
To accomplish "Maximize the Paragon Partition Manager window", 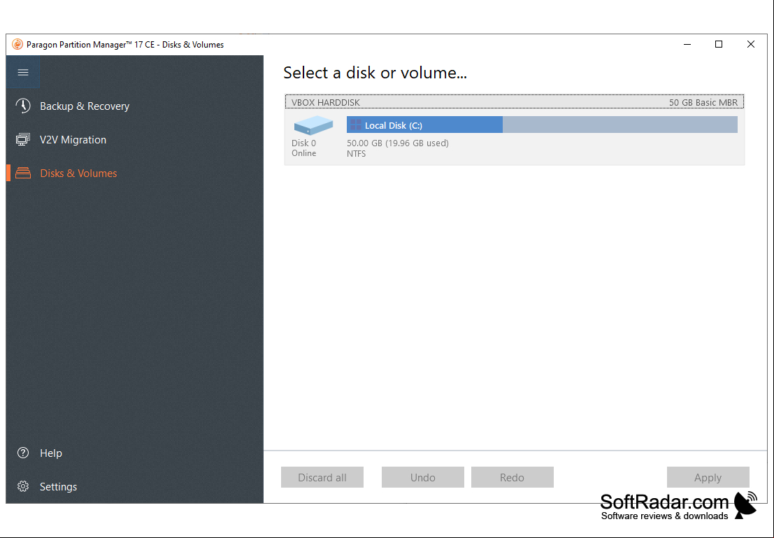I will click(x=719, y=45).
